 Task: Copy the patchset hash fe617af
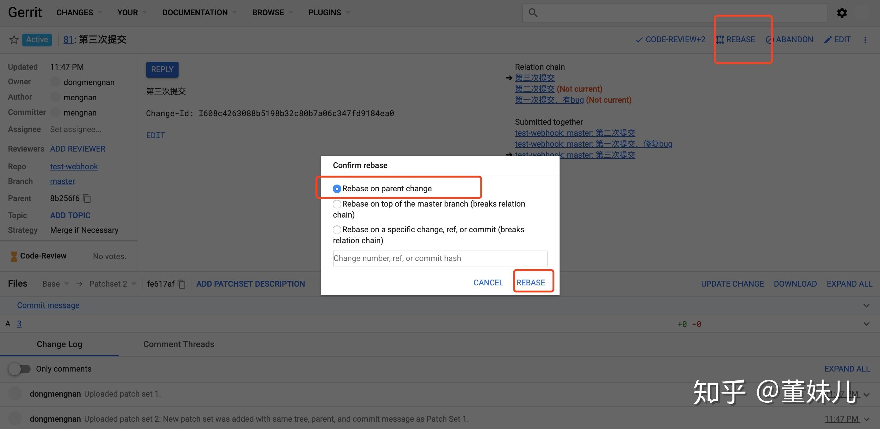[x=181, y=284]
